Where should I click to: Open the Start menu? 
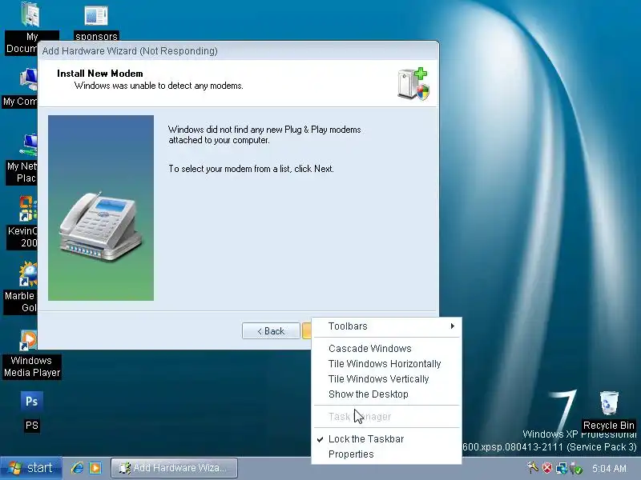(x=31, y=468)
